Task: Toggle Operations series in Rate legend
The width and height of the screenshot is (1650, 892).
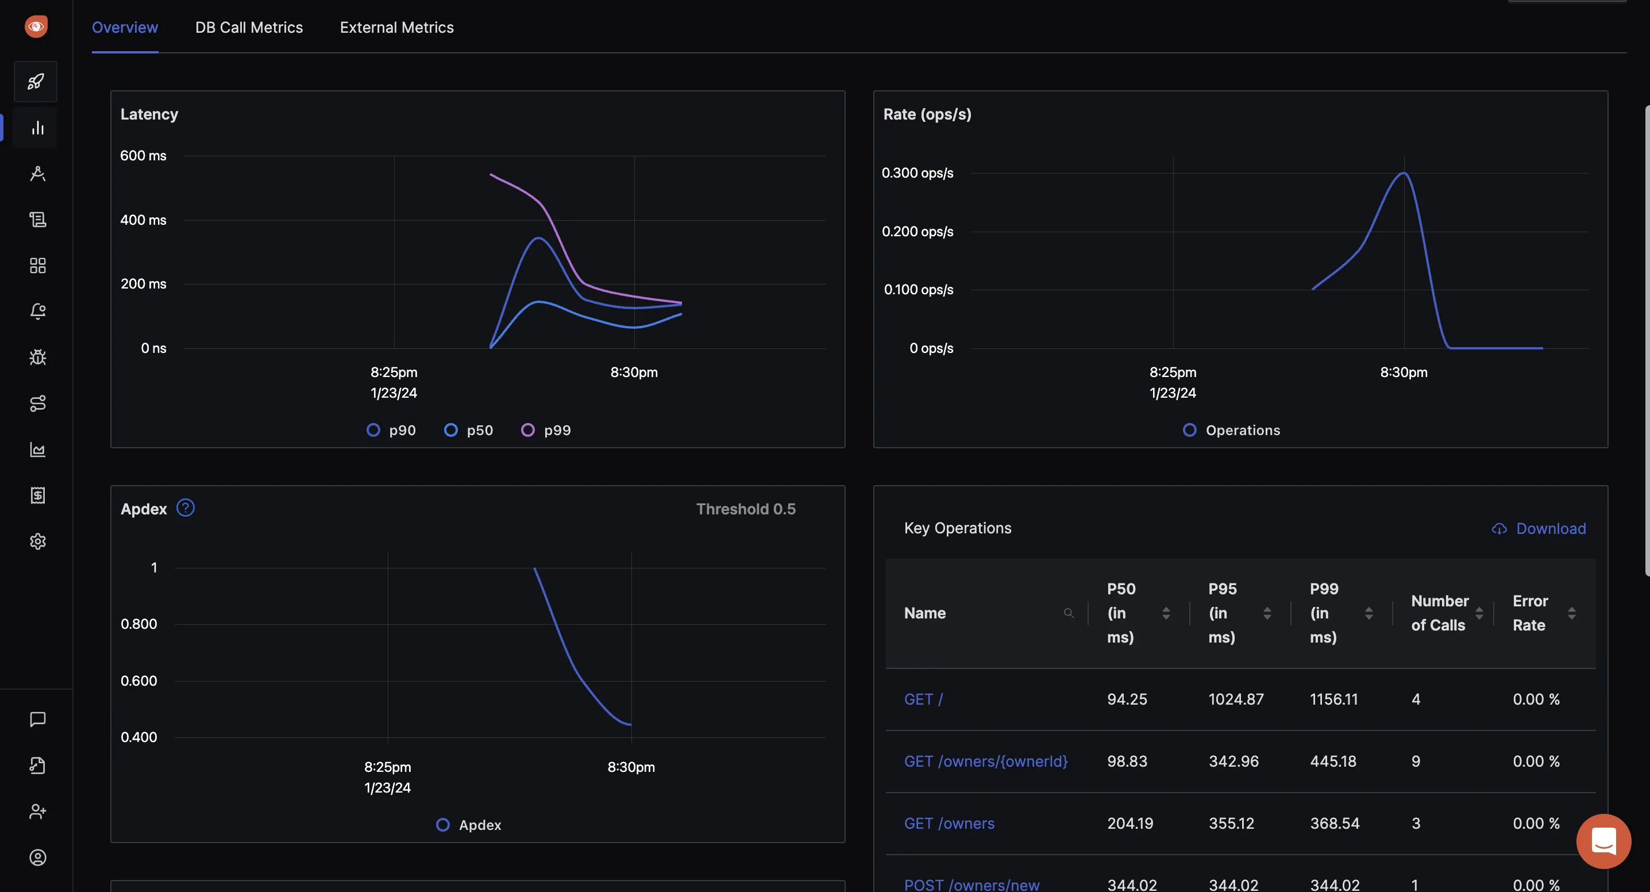Action: tap(1231, 430)
